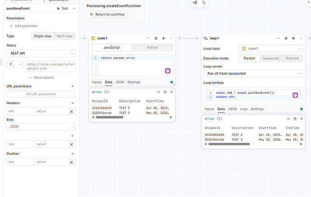This screenshot has height=197, width=311.
Task: Open code1 Data tab
Action: click(x=109, y=82)
